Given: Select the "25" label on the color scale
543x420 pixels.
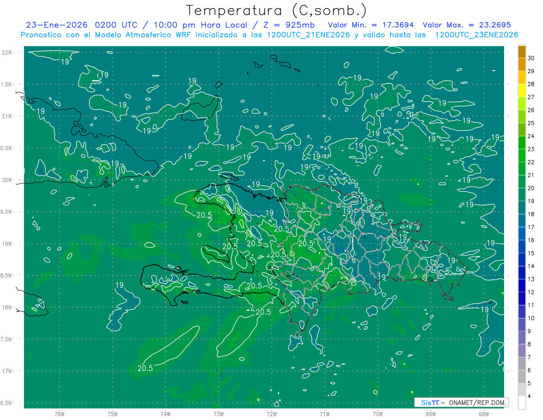Looking at the screenshot, I should point(531,123).
